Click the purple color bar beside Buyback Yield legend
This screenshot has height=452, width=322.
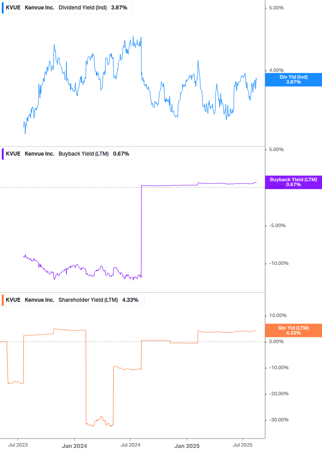pos(3,154)
